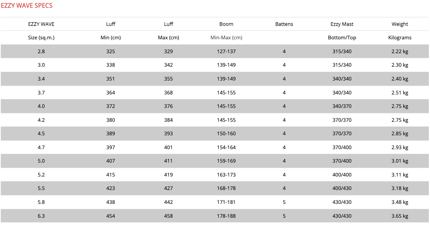430x227 pixels.
Task: Click the luff min value 407
Action: 110,161
